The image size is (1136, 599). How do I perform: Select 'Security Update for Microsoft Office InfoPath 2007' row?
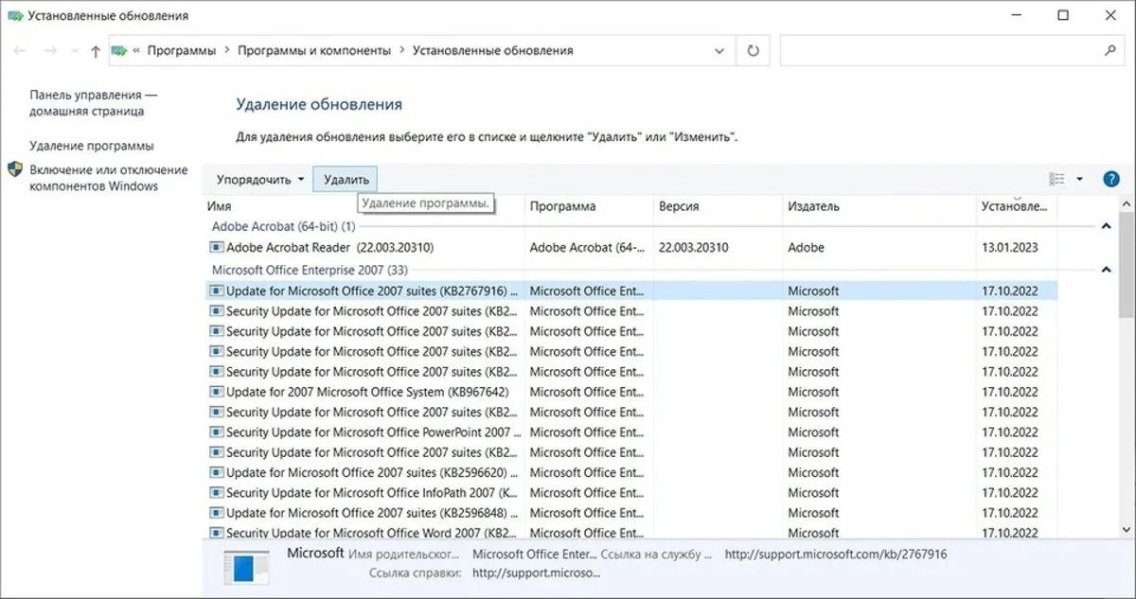(x=631, y=493)
